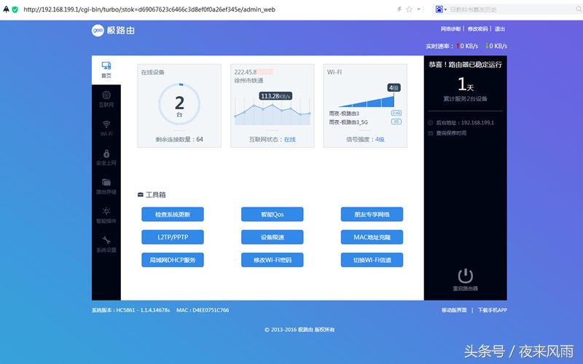Click the 在线设备 circular device counter
This screenshot has width=583, height=364.
pyautogui.click(x=179, y=105)
